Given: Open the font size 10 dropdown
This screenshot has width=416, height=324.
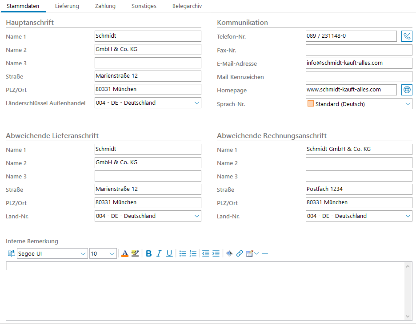Looking at the screenshot, I should tap(112, 254).
